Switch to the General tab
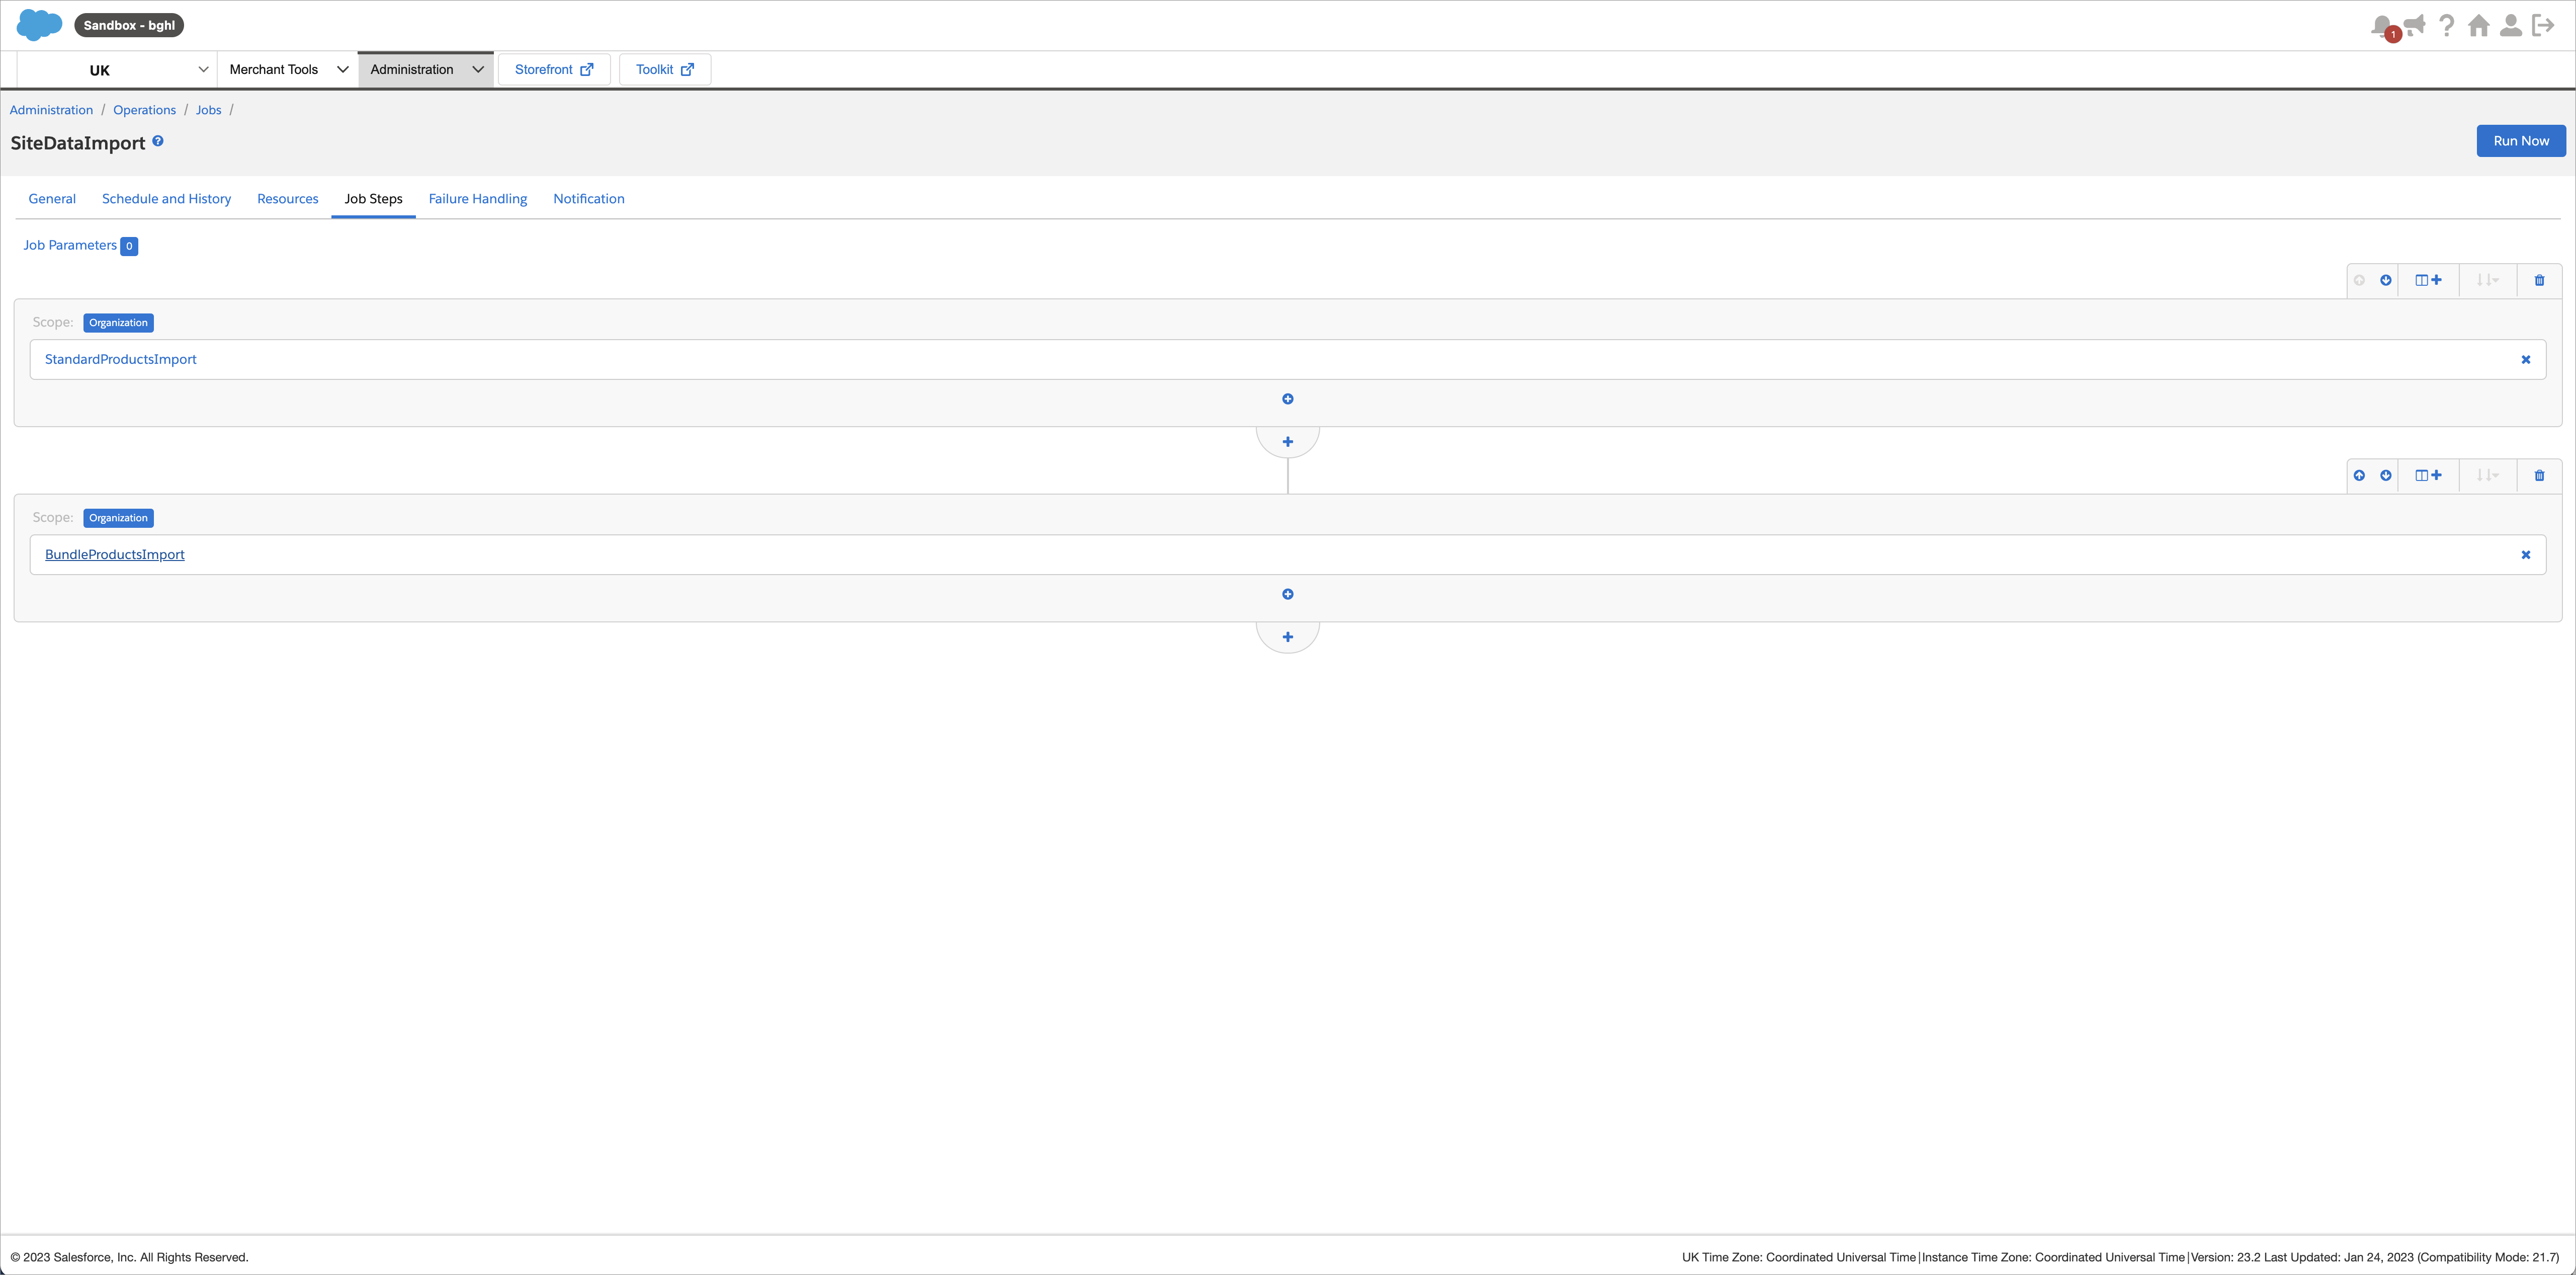This screenshot has width=2576, height=1275. pyautogui.click(x=52, y=198)
